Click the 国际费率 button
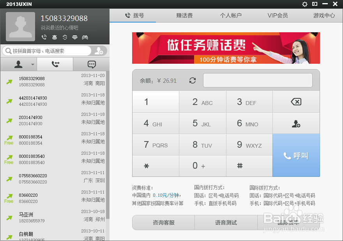This screenshot has width=343, height=241. (288, 222)
